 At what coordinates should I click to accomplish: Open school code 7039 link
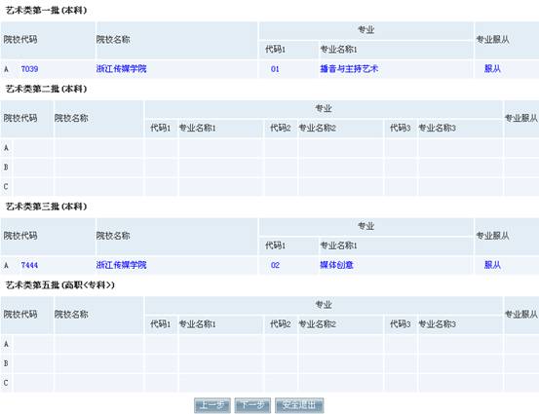29,69
